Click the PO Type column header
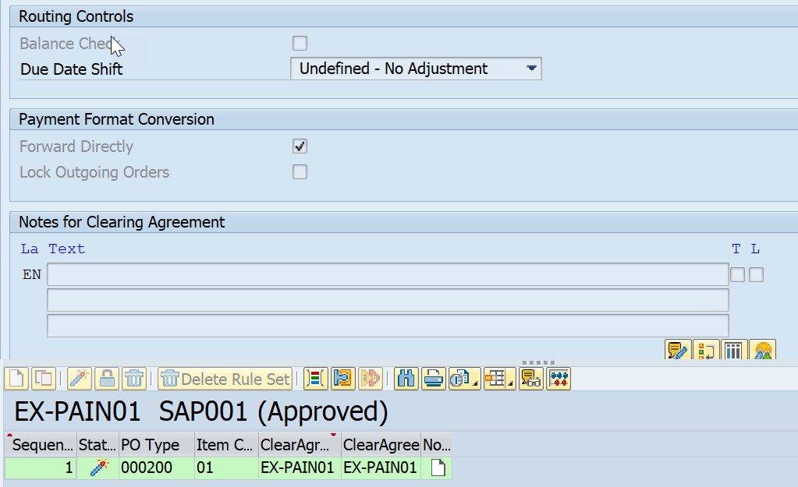The image size is (798, 487). pos(157,445)
